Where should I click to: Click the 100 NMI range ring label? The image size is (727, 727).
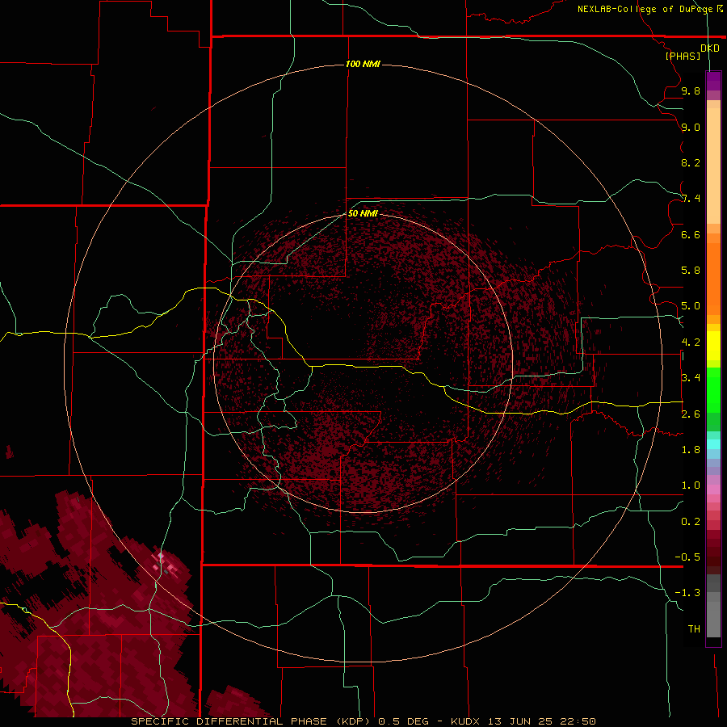pos(363,64)
